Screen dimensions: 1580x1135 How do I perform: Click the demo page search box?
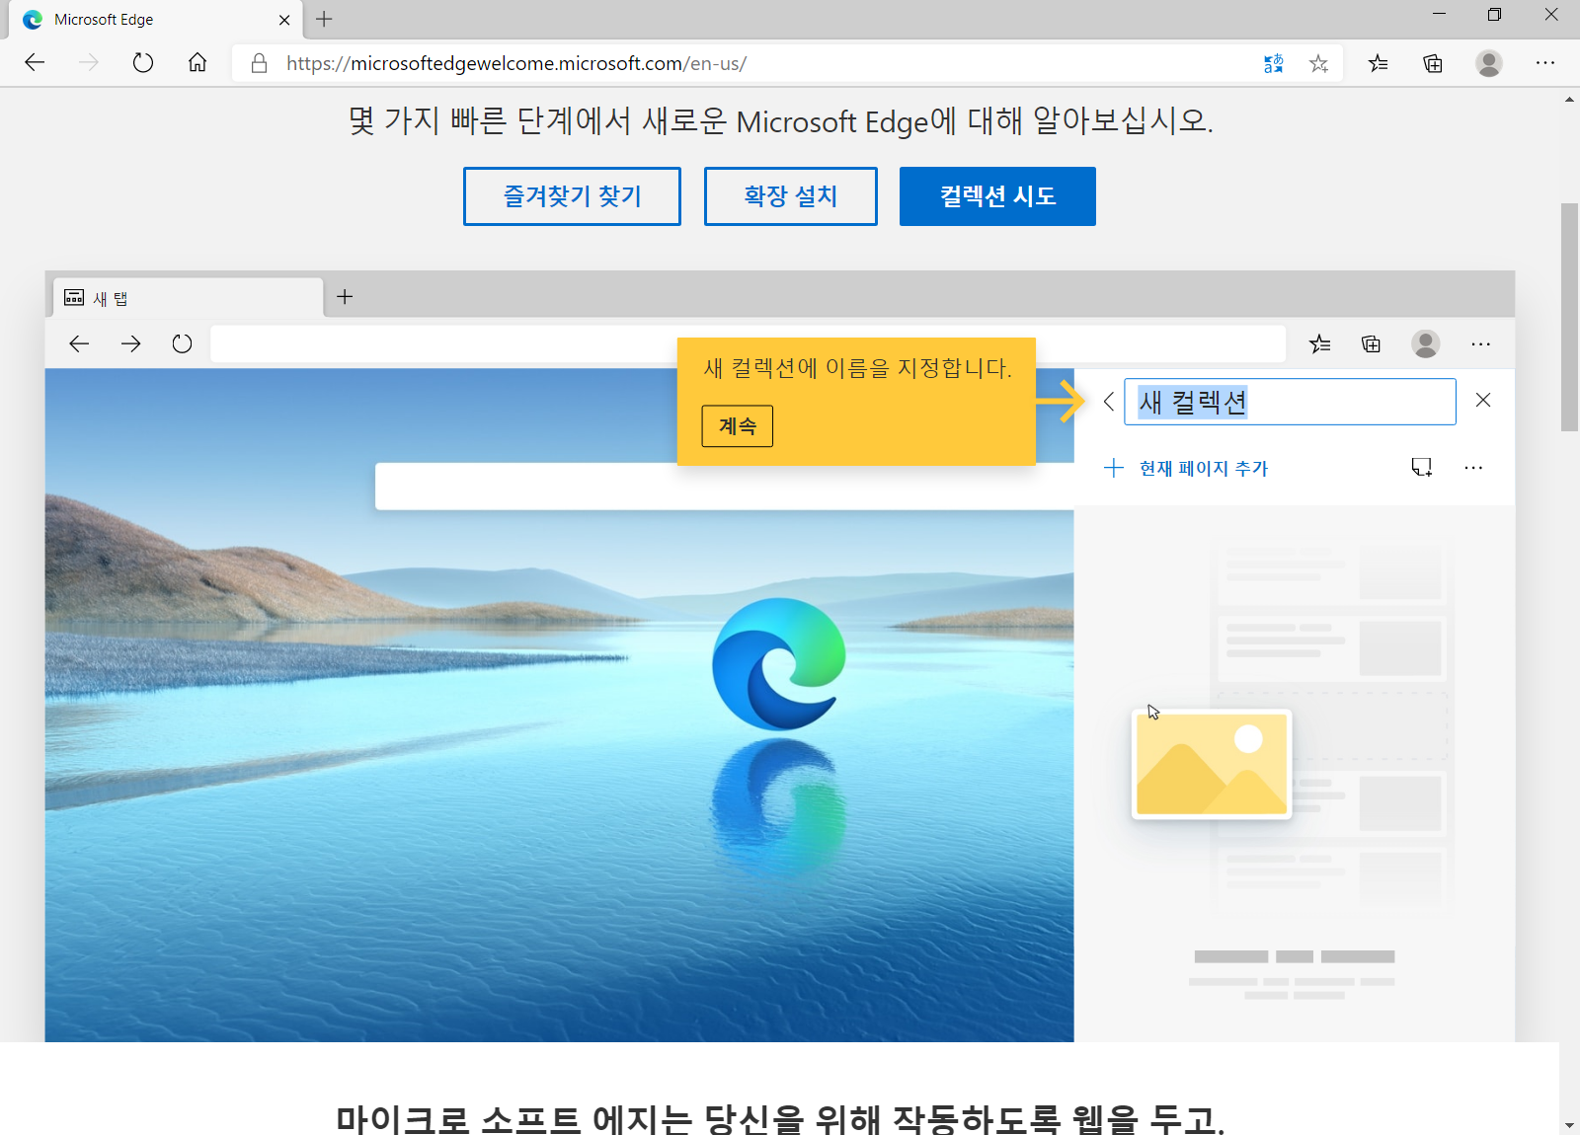click(724, 487)
